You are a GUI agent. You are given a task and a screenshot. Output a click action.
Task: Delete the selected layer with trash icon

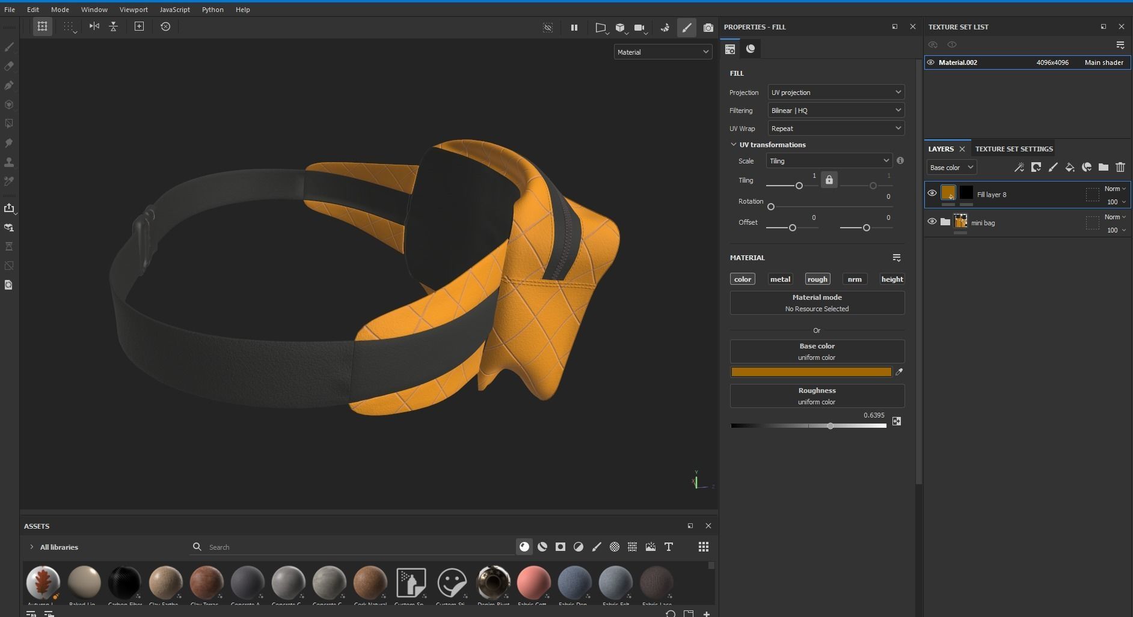pyautogui.click(x=1120, y=168)
